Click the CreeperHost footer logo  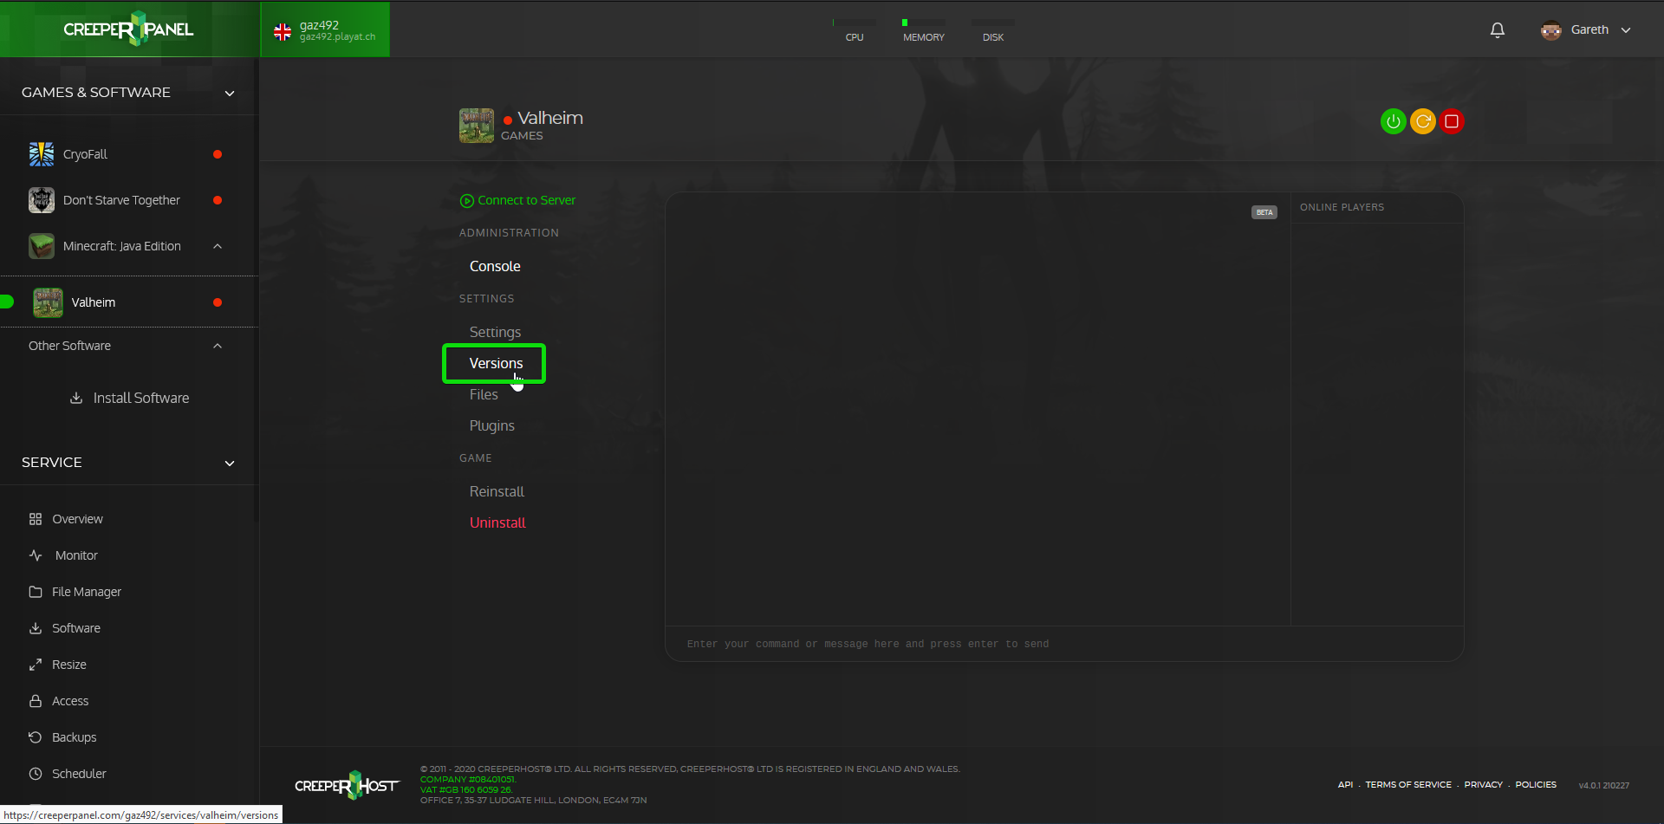click(x=347, y=785)
